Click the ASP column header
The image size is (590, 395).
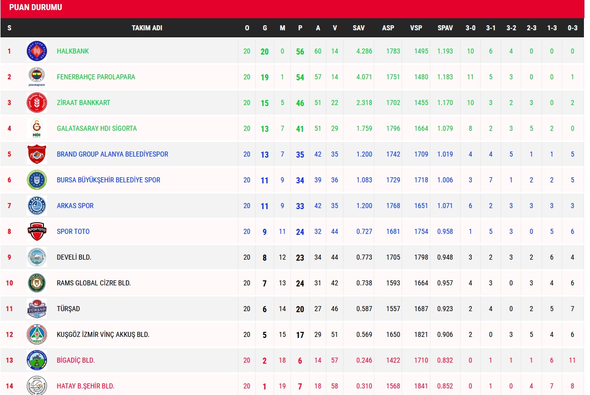388,28
